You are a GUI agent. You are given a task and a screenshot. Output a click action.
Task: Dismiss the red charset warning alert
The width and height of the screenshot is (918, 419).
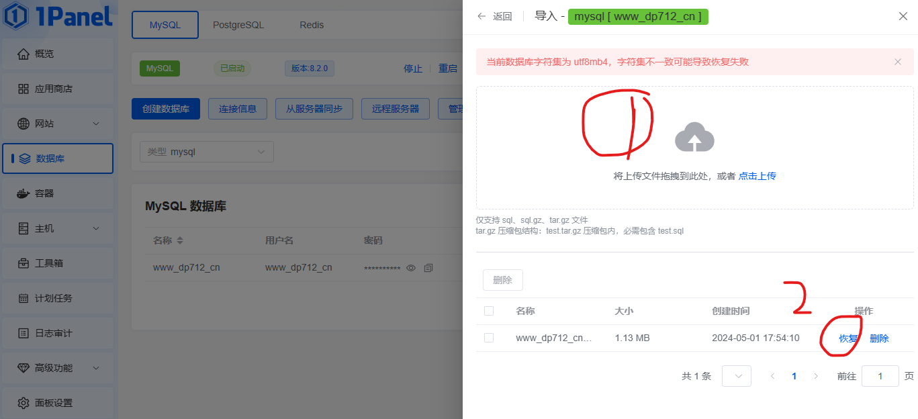[898, 62]
